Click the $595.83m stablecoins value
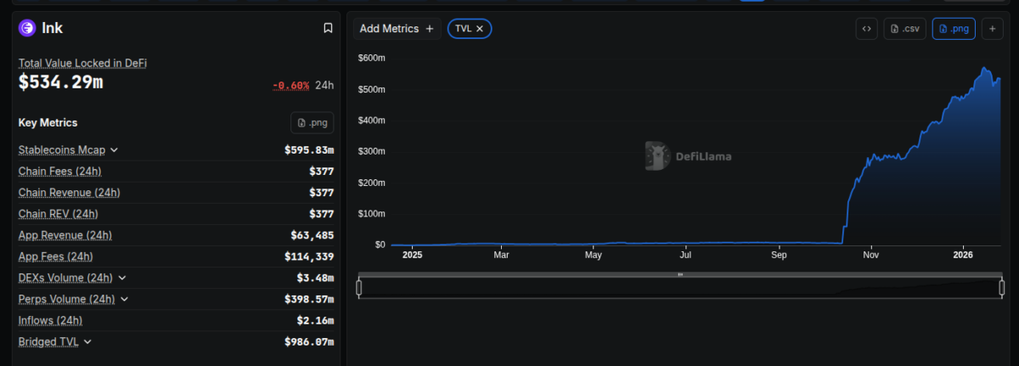This screenshot has width=1019, height=366. pyautogui.click(x=309, y=150)
